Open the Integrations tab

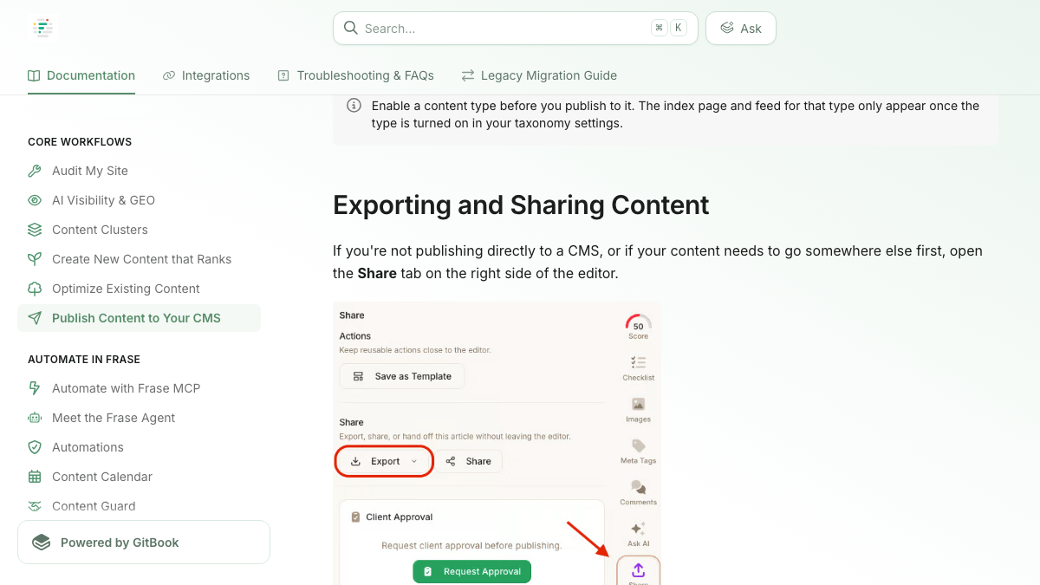tap(206, 75)
